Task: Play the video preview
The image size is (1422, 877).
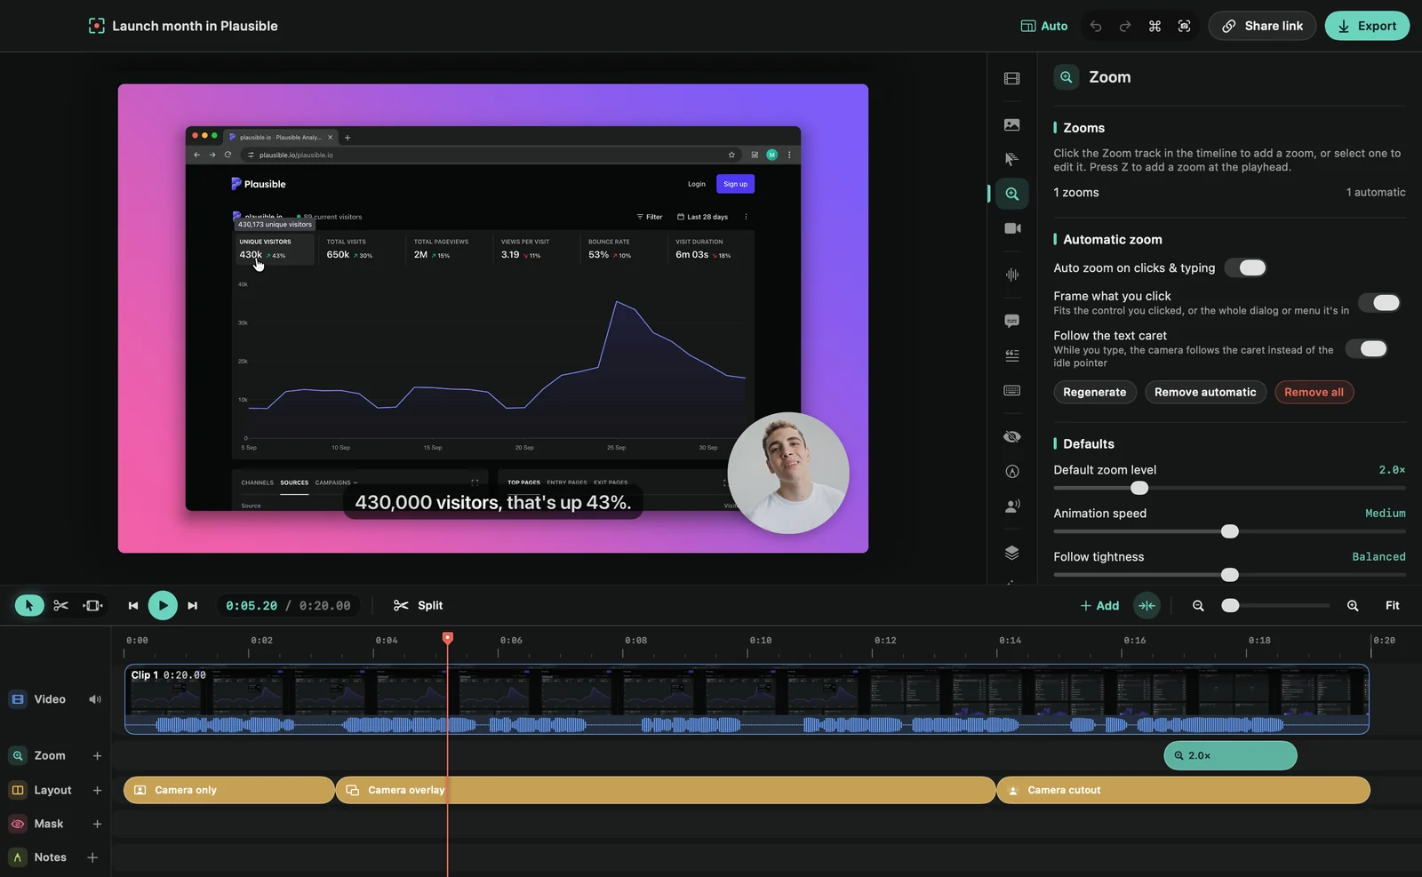Action: (163, 605)
